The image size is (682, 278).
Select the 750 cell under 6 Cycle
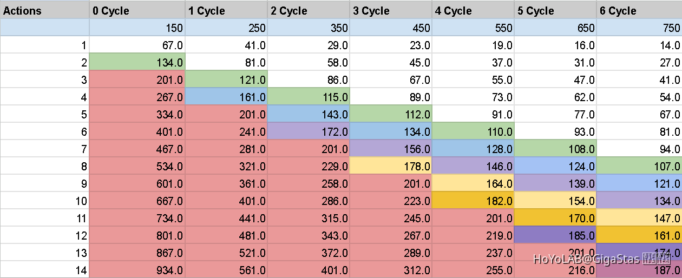639,28
